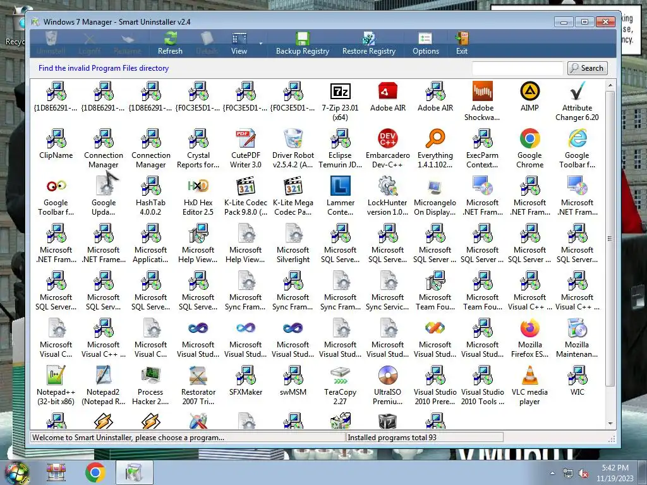
Task: Select the Google Update program icon
Action: pyautogui.click(x=104, y=196)
